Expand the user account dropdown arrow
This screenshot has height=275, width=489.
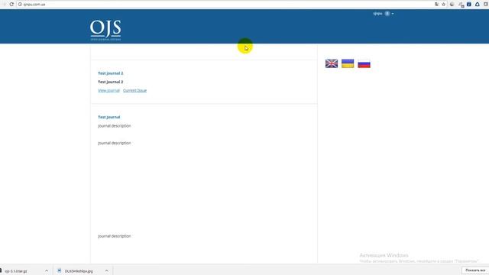point(392,14)
